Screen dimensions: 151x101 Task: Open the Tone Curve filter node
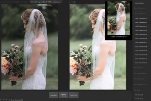[74, 95]
